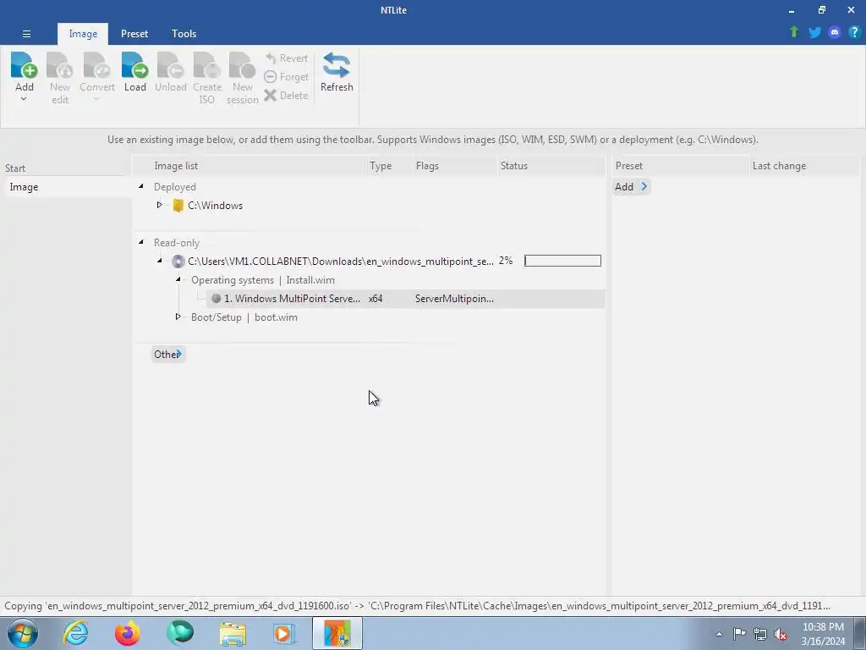Launch Internet Explorer from taskbar
The image size is (866, 650).
[75, 633]
